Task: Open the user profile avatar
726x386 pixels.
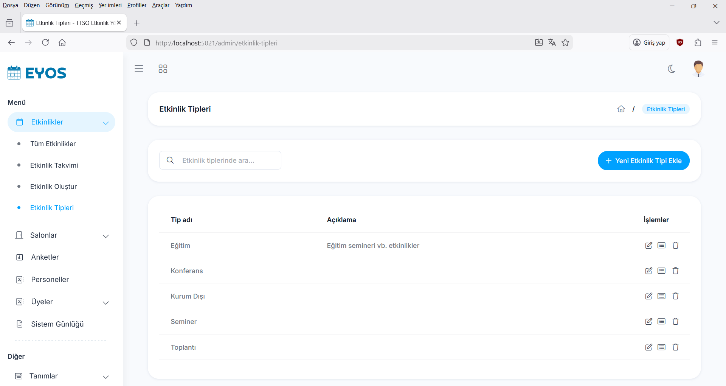Action: pos(698,69)
